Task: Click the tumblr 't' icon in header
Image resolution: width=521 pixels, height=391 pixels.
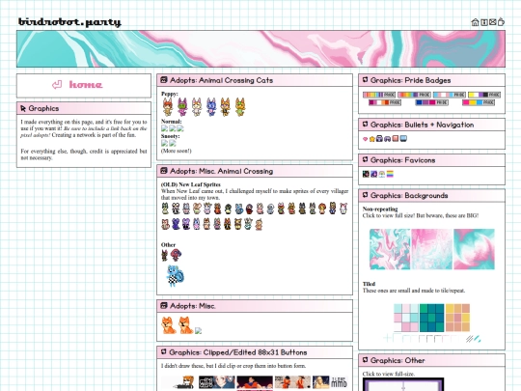Action: coord(484,22)
